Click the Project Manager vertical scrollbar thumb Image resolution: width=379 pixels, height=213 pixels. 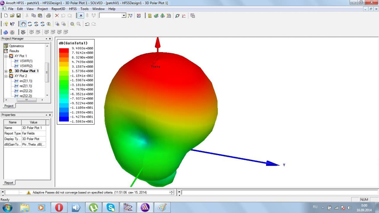click(47, 72)
